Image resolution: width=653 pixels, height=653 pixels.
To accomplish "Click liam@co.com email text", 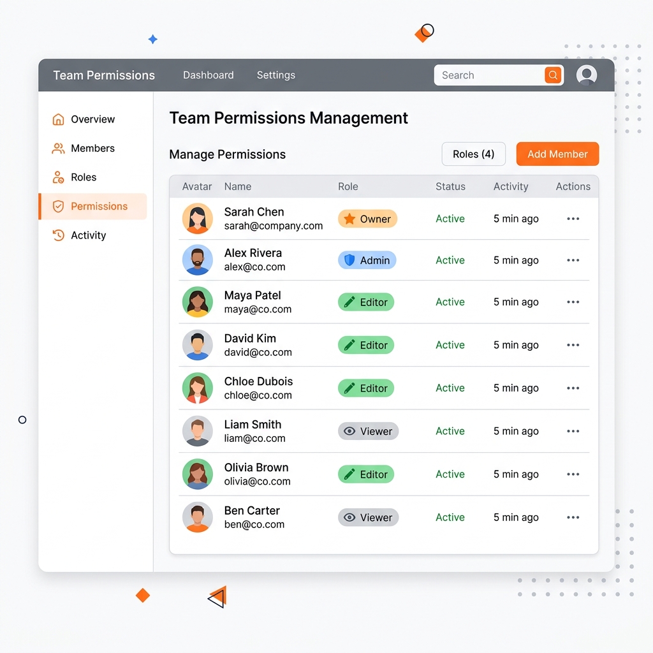I will [254, 439].
